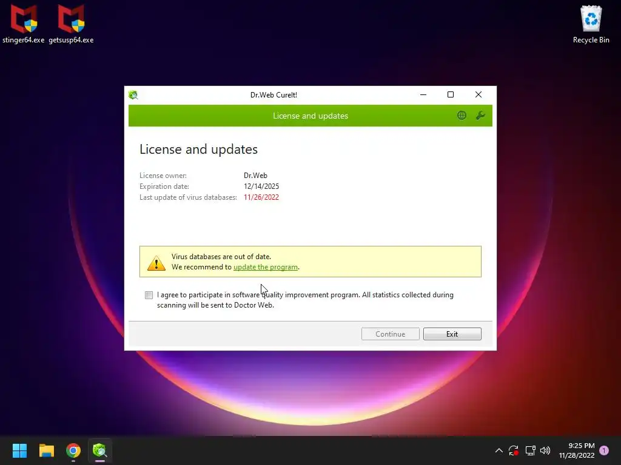Screen dimensions: 621x465
Task: Click the license owner value Dr.Web
Action: pyautogui.click(x=255, y=175)
